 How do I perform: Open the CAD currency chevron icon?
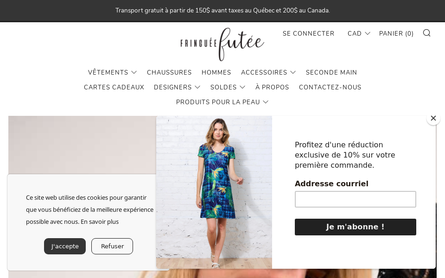[x=368, y=33]
